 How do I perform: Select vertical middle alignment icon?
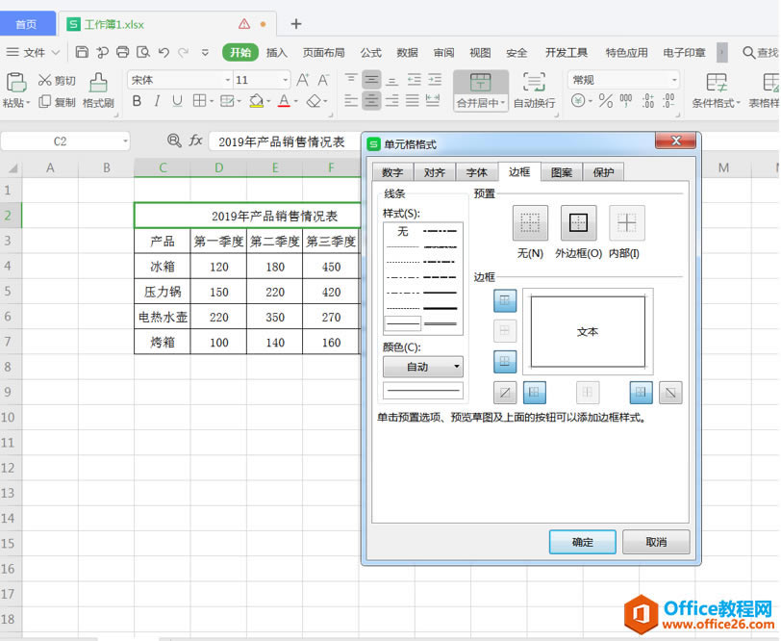pos(371,79)
